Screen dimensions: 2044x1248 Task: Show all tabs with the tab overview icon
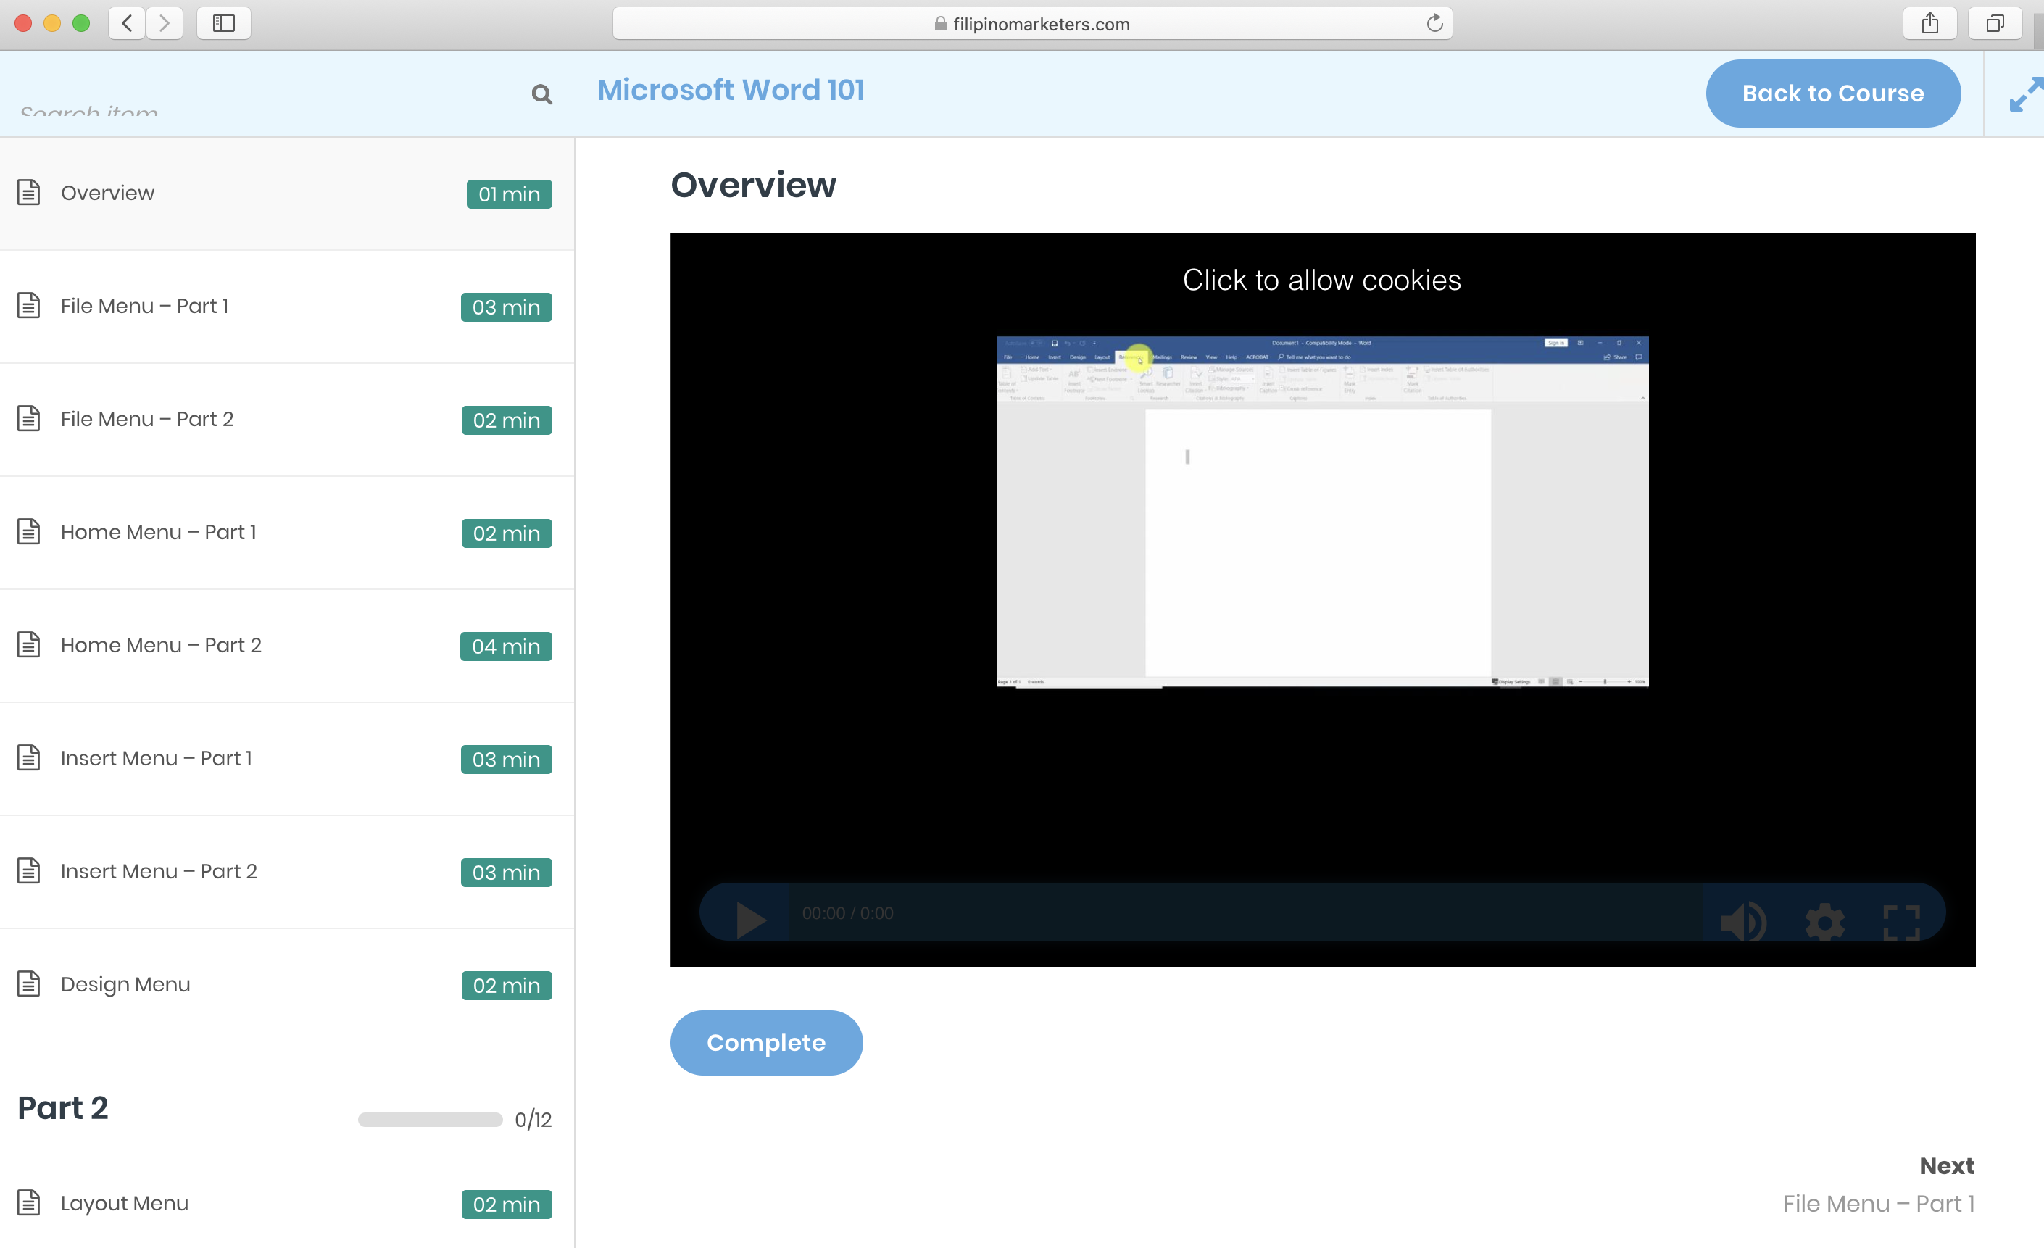pos(1994,23)
